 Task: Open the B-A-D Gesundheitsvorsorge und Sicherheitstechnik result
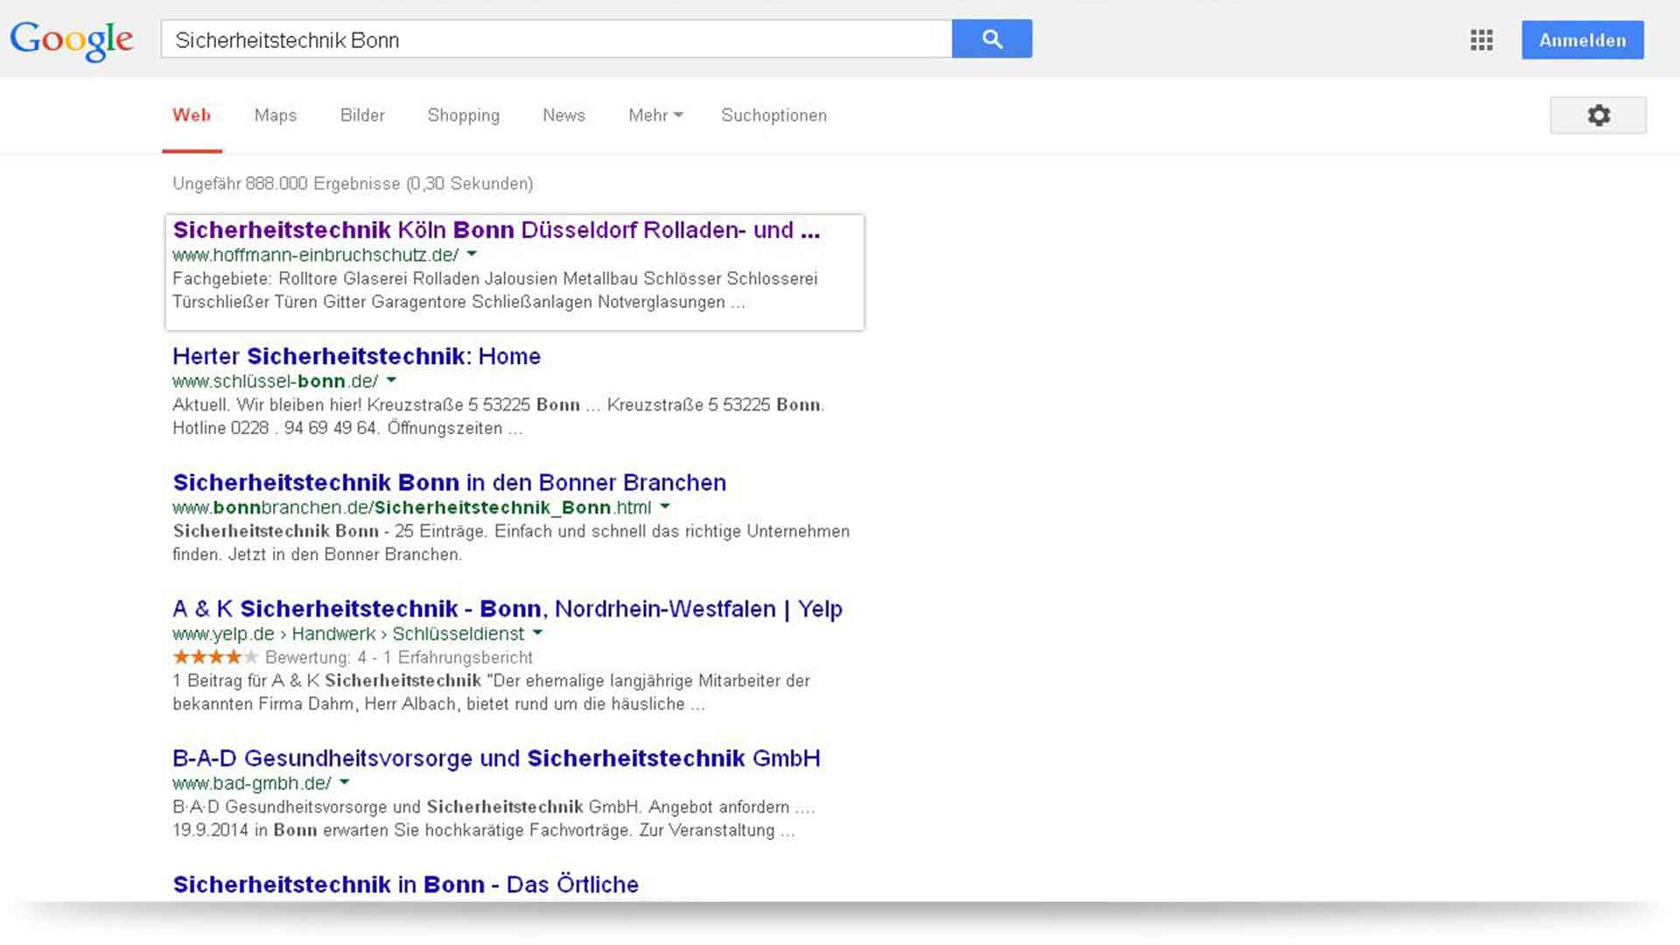tap(496, 759)
